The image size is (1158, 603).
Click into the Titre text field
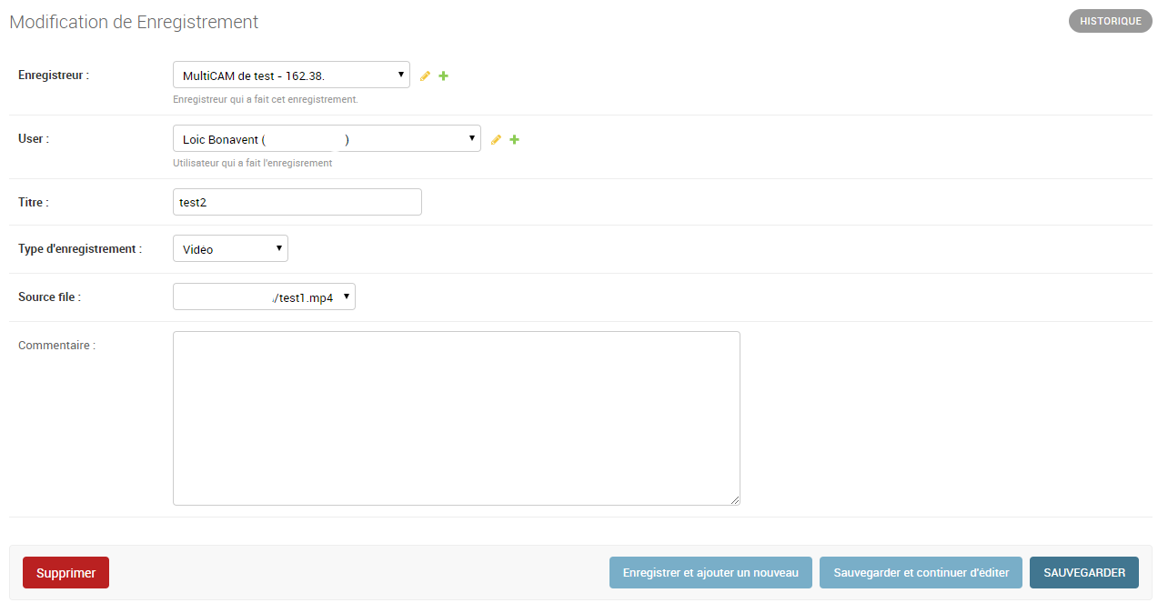pyautogui.click(x=297, y=202)
